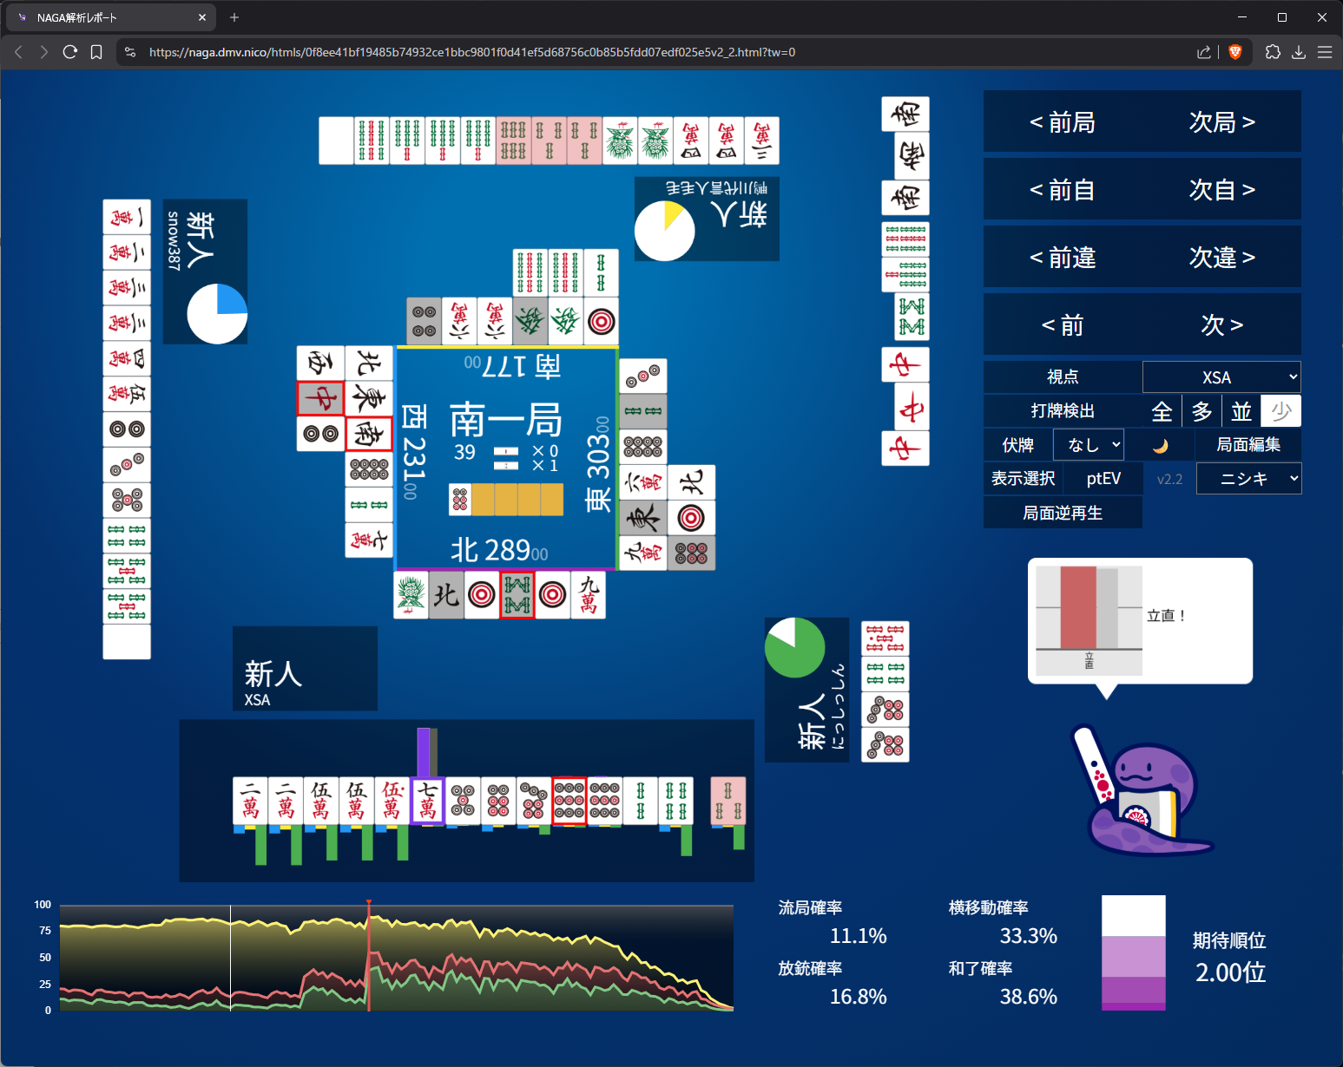Open the 視点 XSA dropdown

(x=1221, y=377)
